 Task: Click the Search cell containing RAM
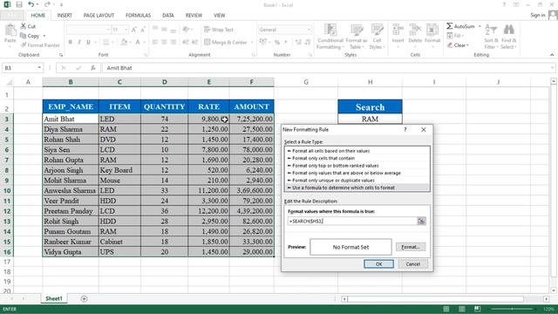tap(370, 119)
